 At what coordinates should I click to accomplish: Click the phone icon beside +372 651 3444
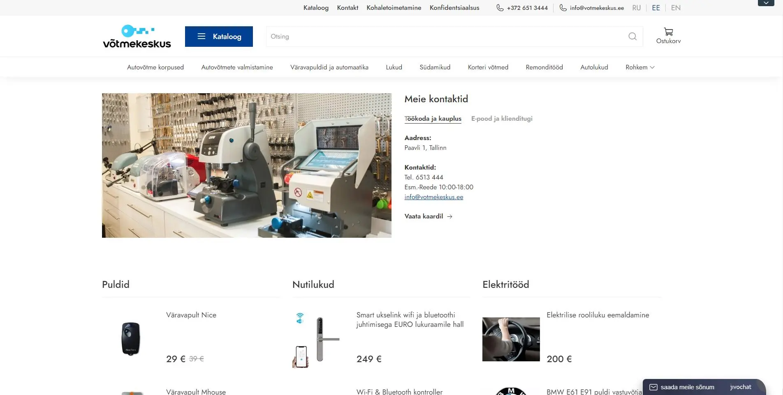[500, 8]
